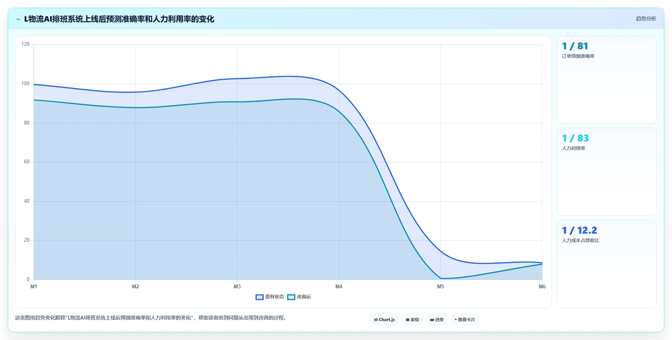
Task: Click the value 1 / 83
Action: click(576, 138)
